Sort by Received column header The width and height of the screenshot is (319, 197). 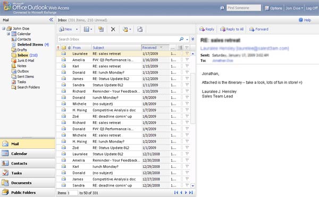coord(155,48)
